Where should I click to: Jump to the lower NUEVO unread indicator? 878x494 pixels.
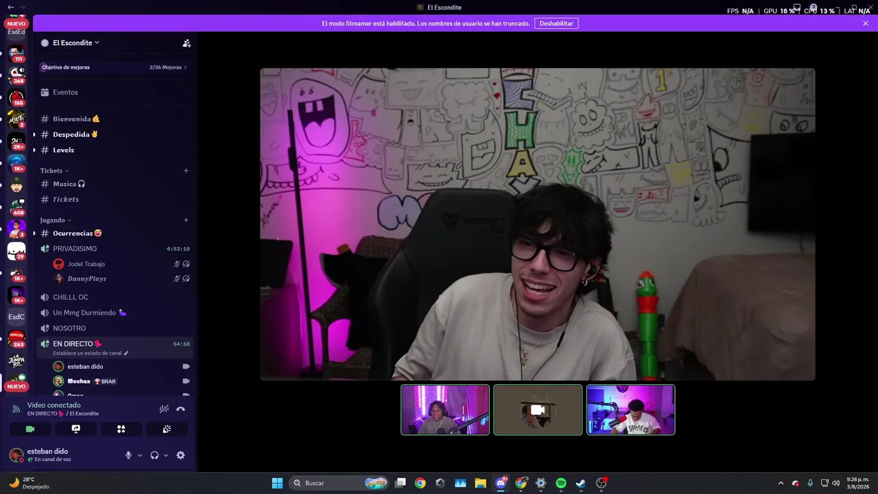pos(16,386)
